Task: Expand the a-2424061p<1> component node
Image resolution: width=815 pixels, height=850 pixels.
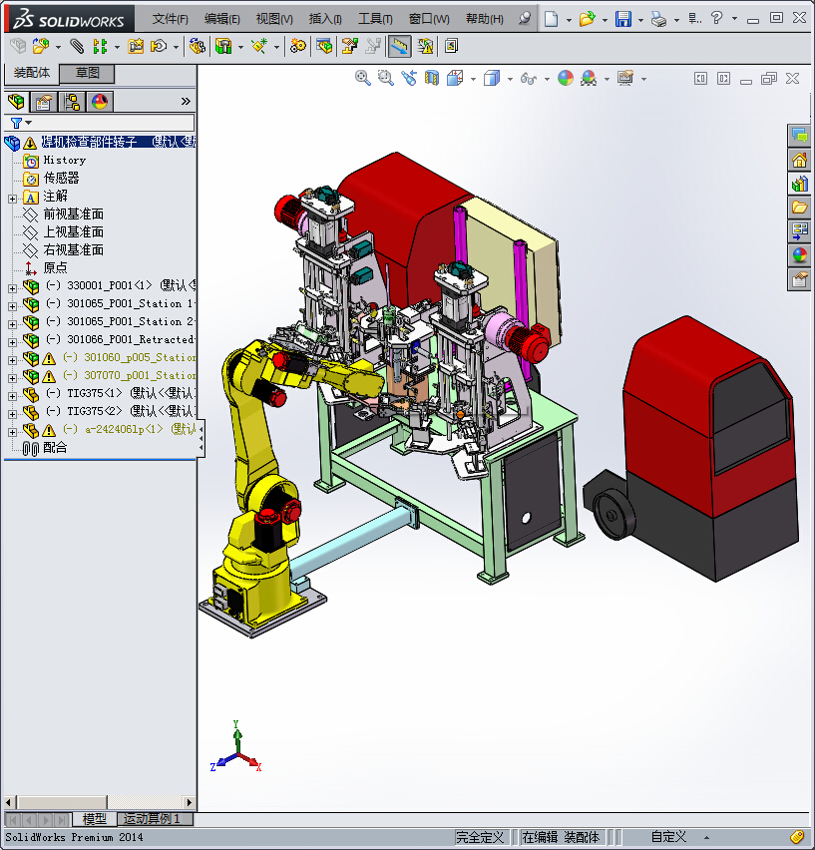Action: (x=12, y=432)
